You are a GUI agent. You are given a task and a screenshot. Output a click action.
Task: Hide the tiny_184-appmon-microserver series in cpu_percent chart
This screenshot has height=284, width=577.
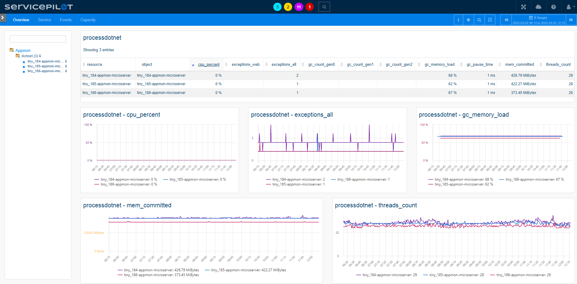coord(126,179)
